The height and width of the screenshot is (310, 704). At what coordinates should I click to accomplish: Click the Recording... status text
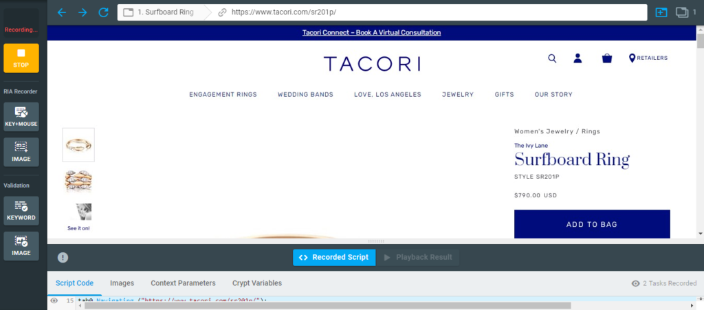point(21,30)
